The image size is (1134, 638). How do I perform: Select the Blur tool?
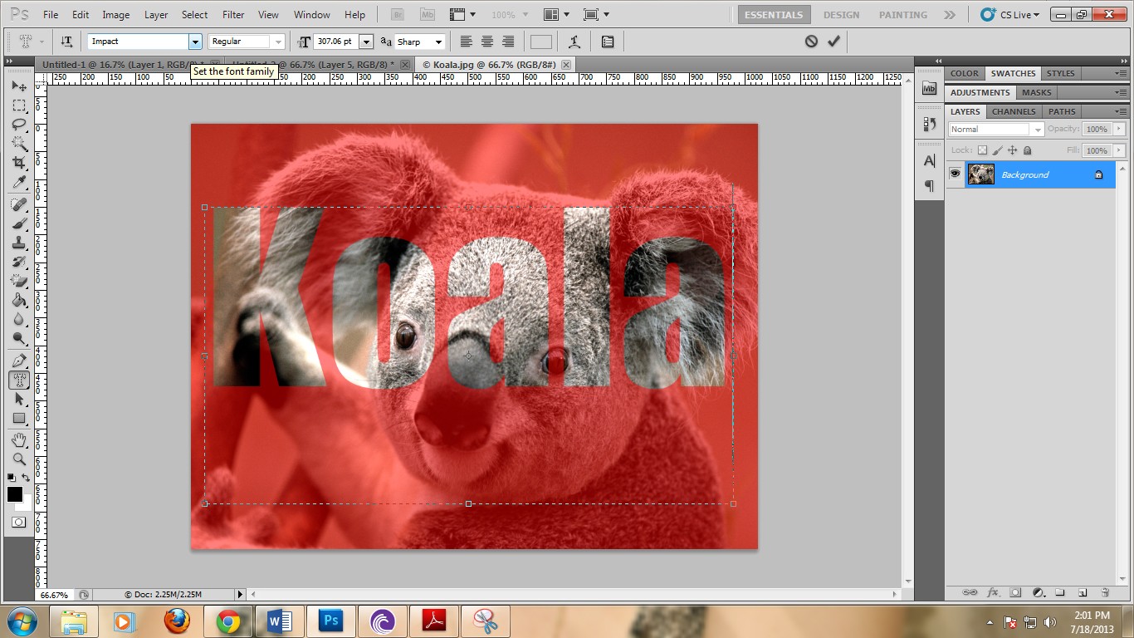19,319
